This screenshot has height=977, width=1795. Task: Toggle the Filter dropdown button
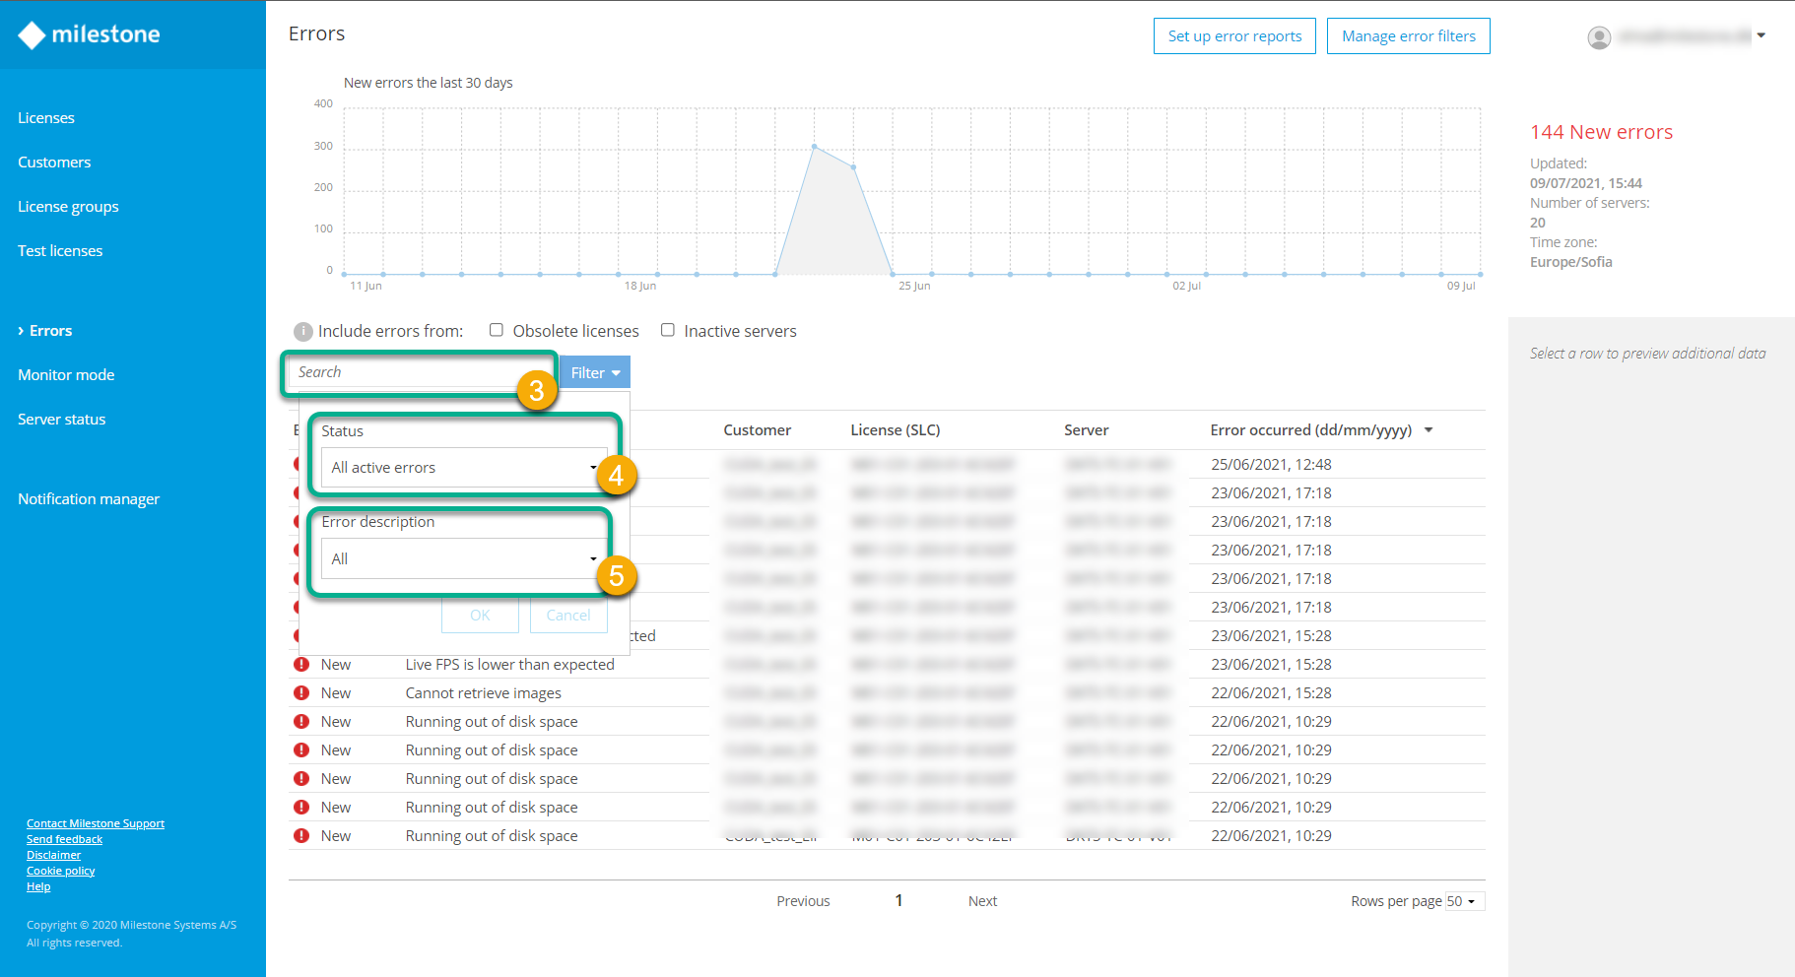click(x=595, y=373)
